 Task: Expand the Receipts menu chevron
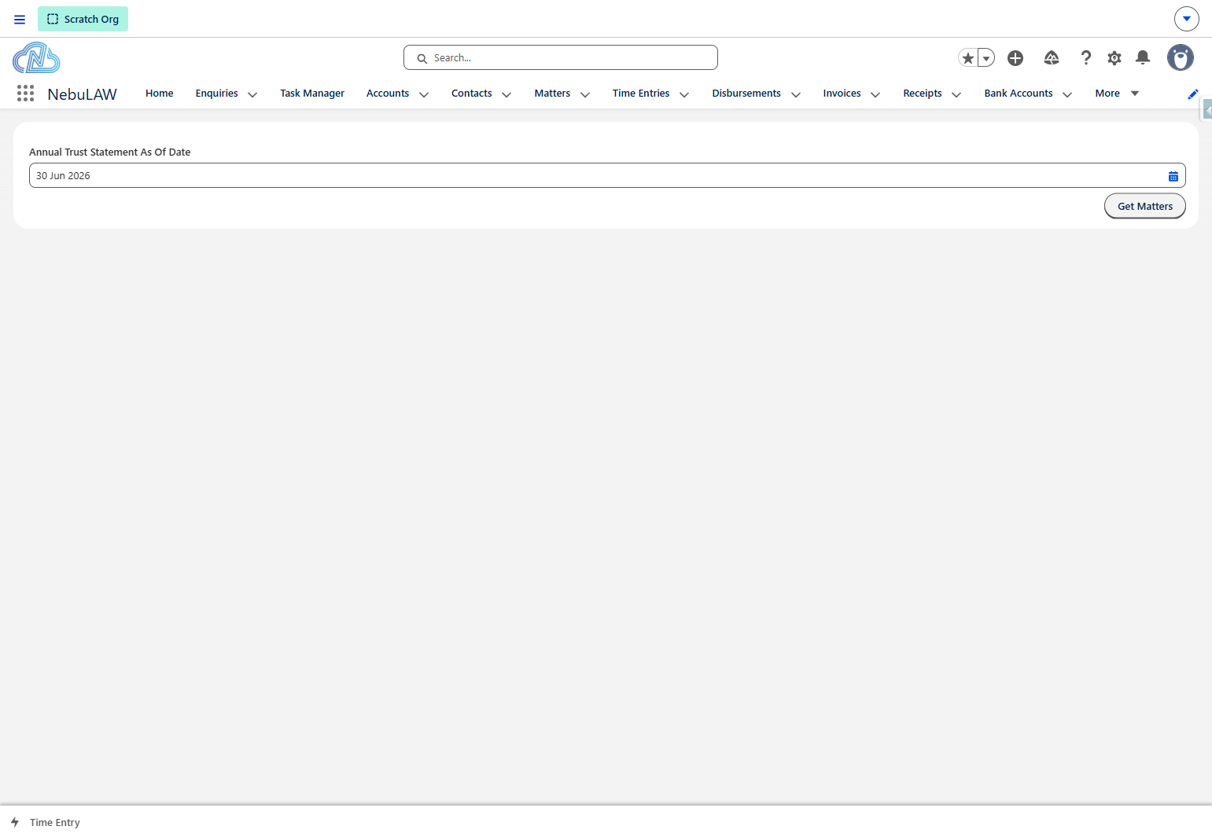tap(956, 94)
